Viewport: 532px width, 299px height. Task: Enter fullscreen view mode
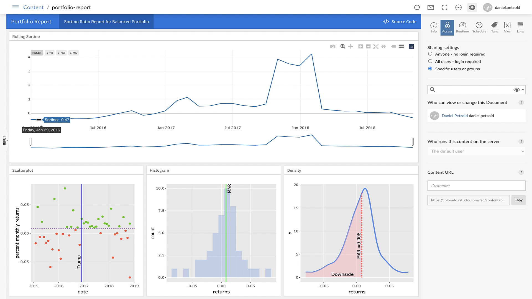click(x=444, y=7)
